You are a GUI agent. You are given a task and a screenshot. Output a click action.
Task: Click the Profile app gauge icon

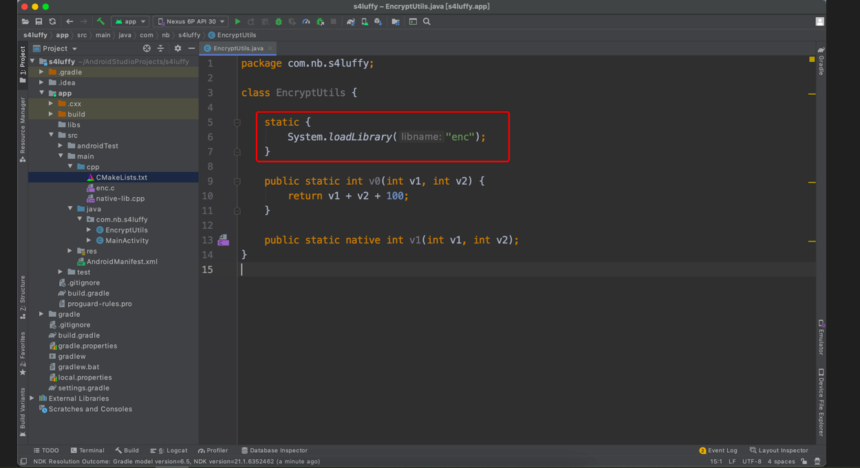(x=306, y=22)
